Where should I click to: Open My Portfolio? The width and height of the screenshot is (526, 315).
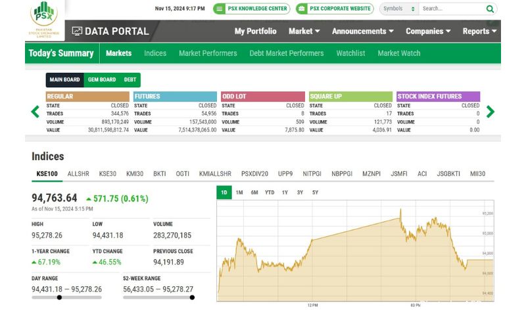pyautogui.click(x=255, y=31)
